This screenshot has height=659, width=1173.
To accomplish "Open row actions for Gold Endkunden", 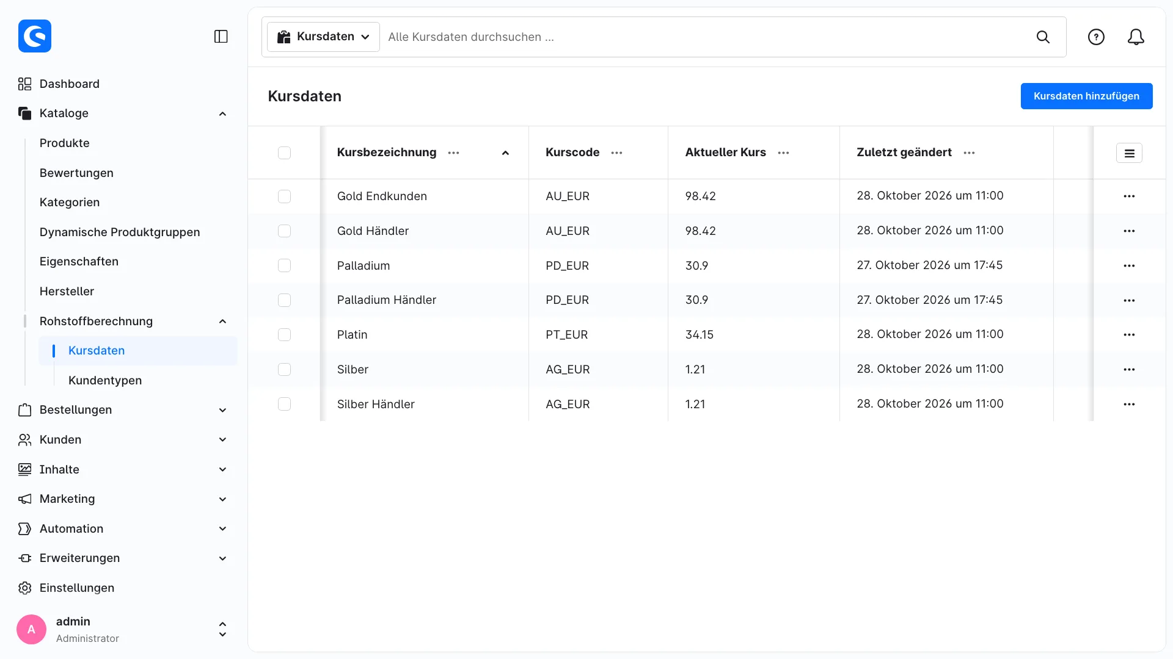I will 1129,196.
